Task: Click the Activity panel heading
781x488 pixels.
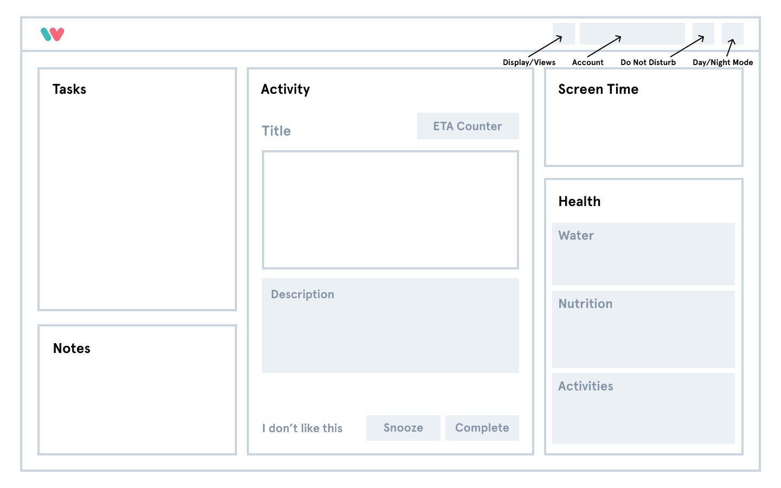Action: (285, 89)
